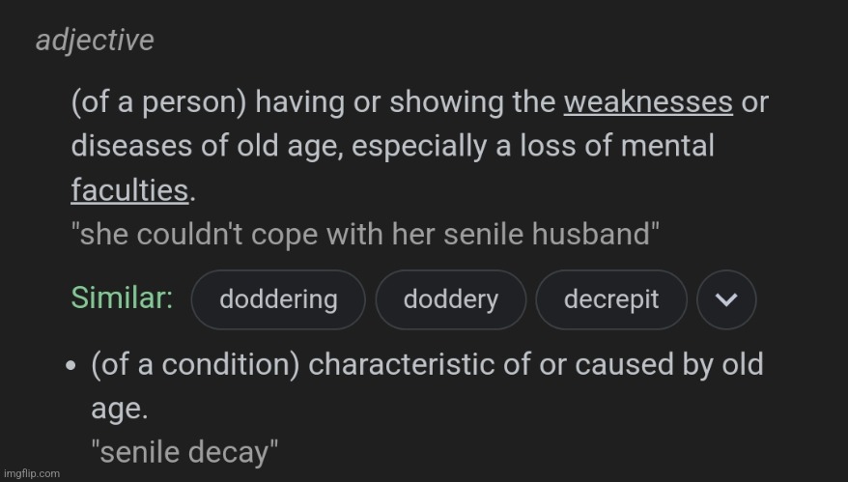
Task: Click the imgflip.com watermark
Action: [31, 473]
